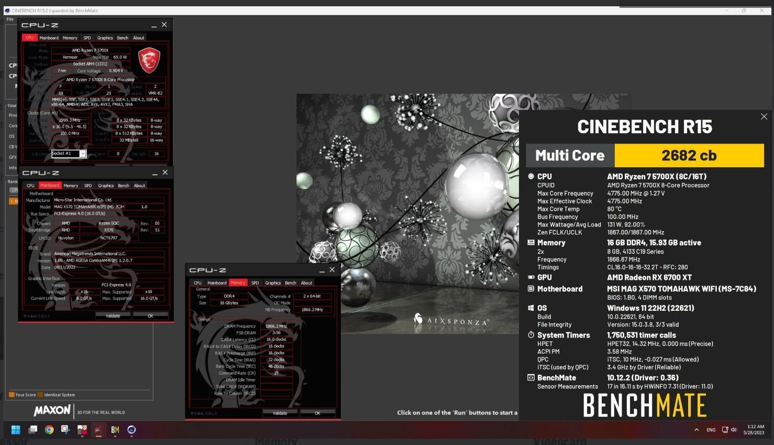Click the Windows OS icon in BenchMate panel
Image resolution: width=774 pixels, height=445 pixels.
(x=531, y=308)
